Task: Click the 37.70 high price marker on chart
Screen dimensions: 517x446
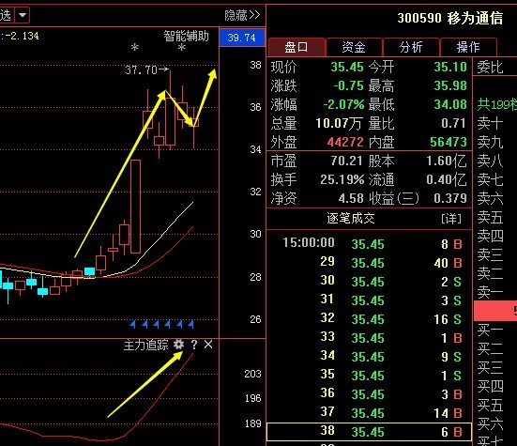Action: pyautogui.click(x=146, y=69)
